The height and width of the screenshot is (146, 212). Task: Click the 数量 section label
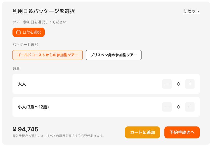tap(16, 69)
